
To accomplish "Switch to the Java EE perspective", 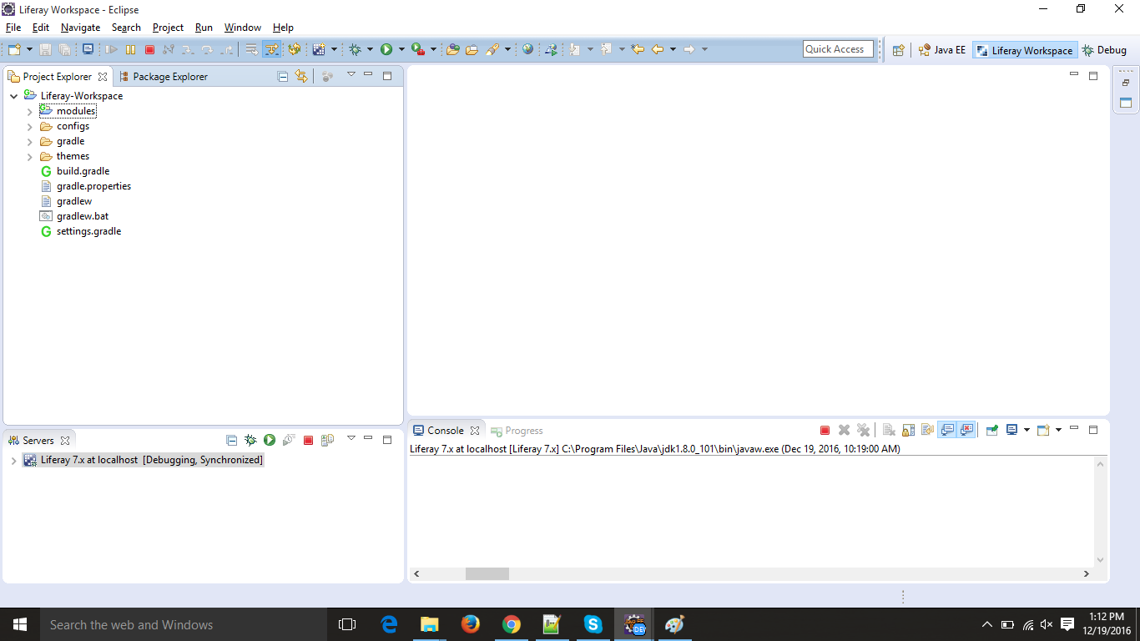I will click(942, 49).
